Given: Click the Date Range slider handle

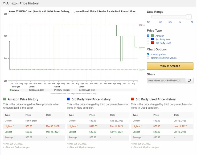Looking at the screenshot, I should coord(189,17).
